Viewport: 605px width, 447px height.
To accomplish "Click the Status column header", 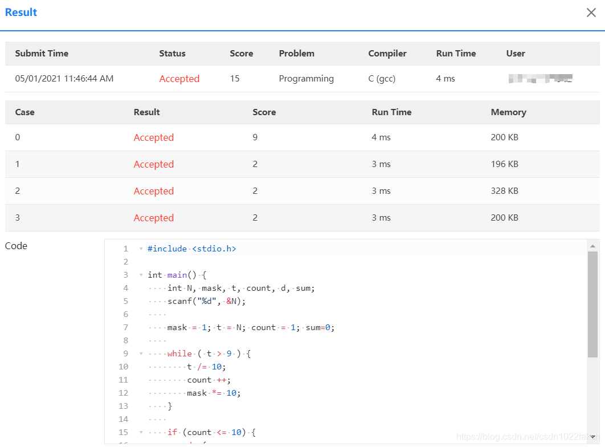I will pyautogui.click(x=172, y=53).
